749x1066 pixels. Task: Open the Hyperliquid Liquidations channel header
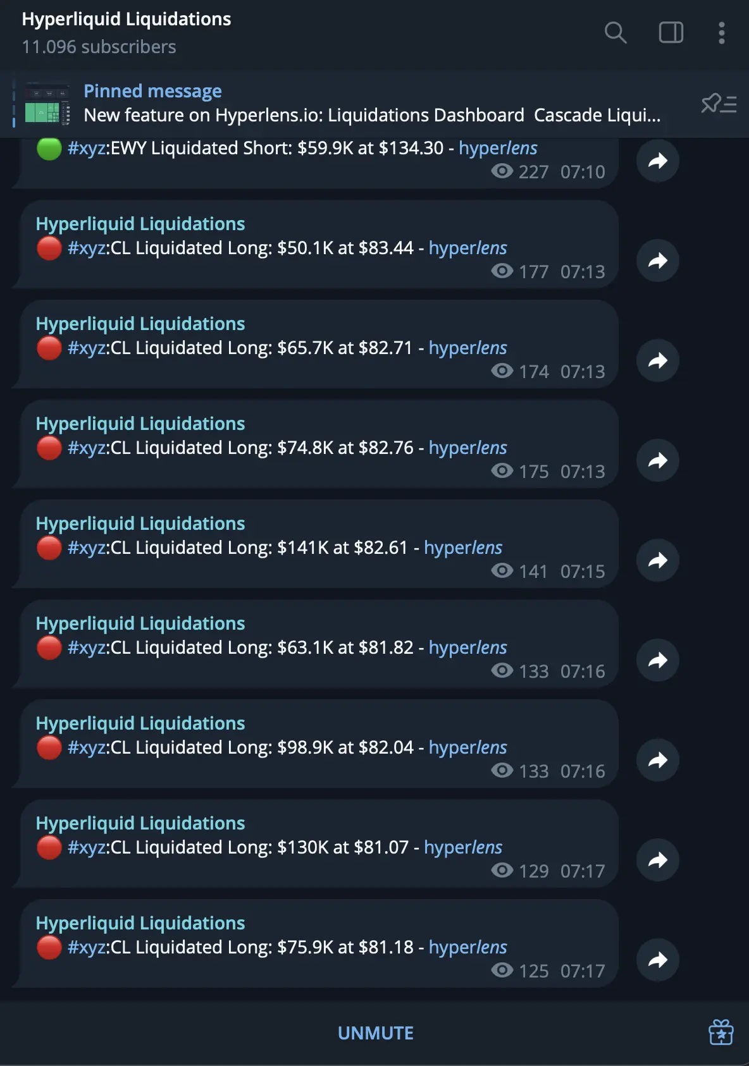tap(126, 32)
